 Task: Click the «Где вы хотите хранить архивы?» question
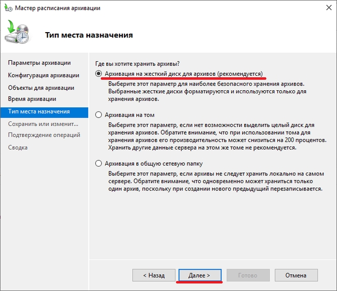coord(138,64)
